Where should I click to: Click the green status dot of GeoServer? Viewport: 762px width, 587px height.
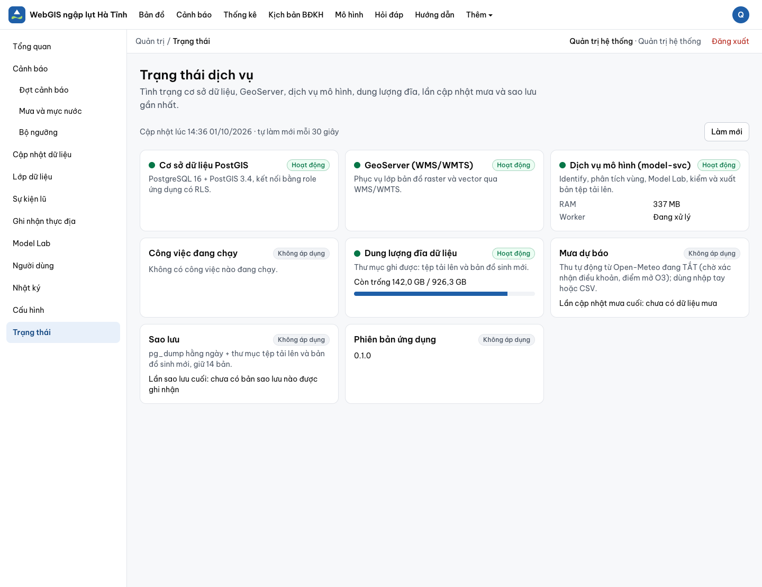(357, 165)
